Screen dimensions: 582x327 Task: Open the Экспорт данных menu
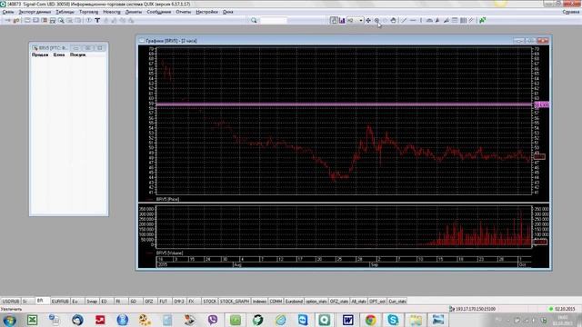click(x=35, y=12)
